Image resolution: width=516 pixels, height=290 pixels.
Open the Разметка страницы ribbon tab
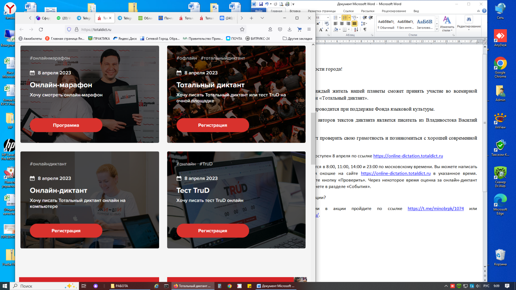pyautogui.click(x=322, y=11)
